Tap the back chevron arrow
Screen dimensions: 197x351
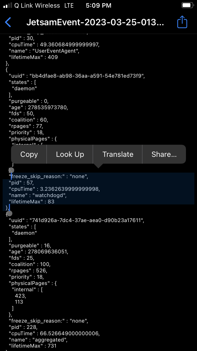8,22
